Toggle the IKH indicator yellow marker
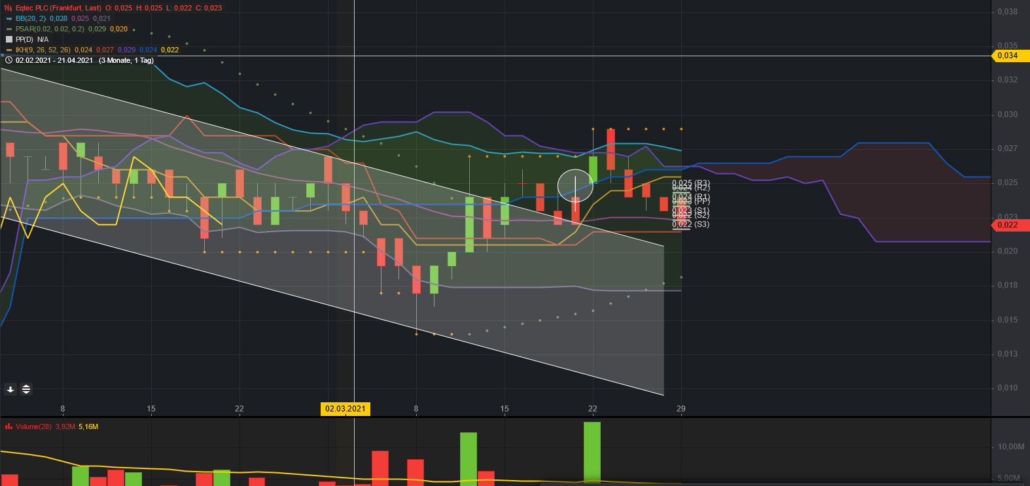This screenshot has height=486, width=1030. tap(9, 50)
